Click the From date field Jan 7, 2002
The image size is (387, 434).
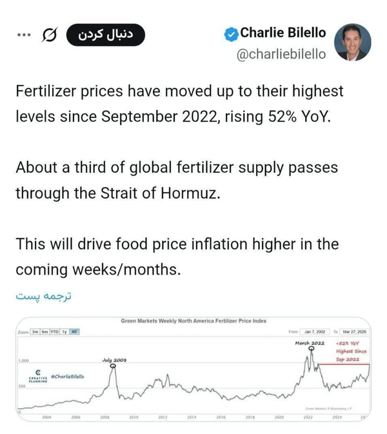(x=315, y=331)
